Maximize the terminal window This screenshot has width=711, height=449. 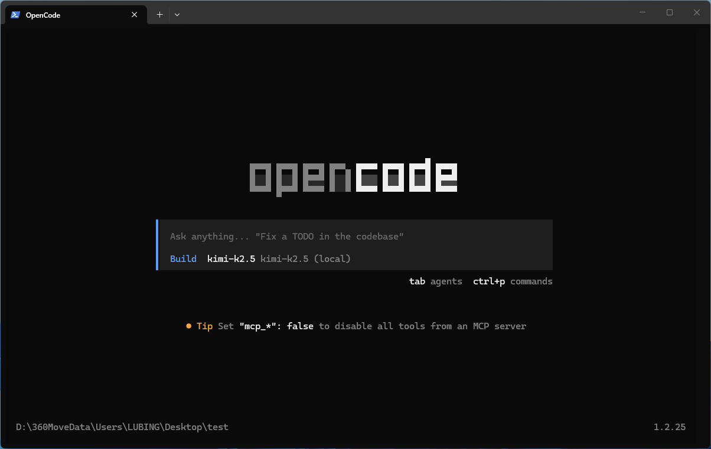[670, 12]
